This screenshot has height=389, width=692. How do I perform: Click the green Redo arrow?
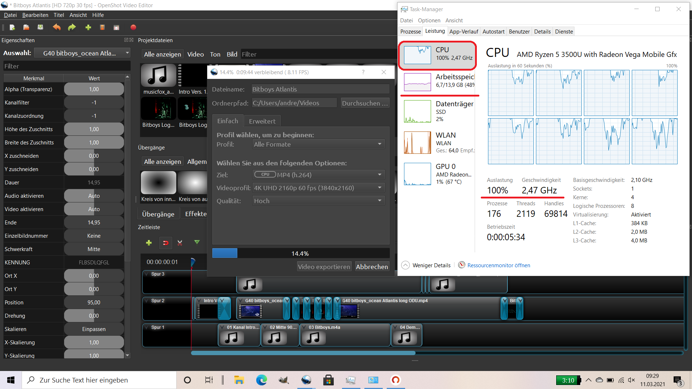(72, 27)
